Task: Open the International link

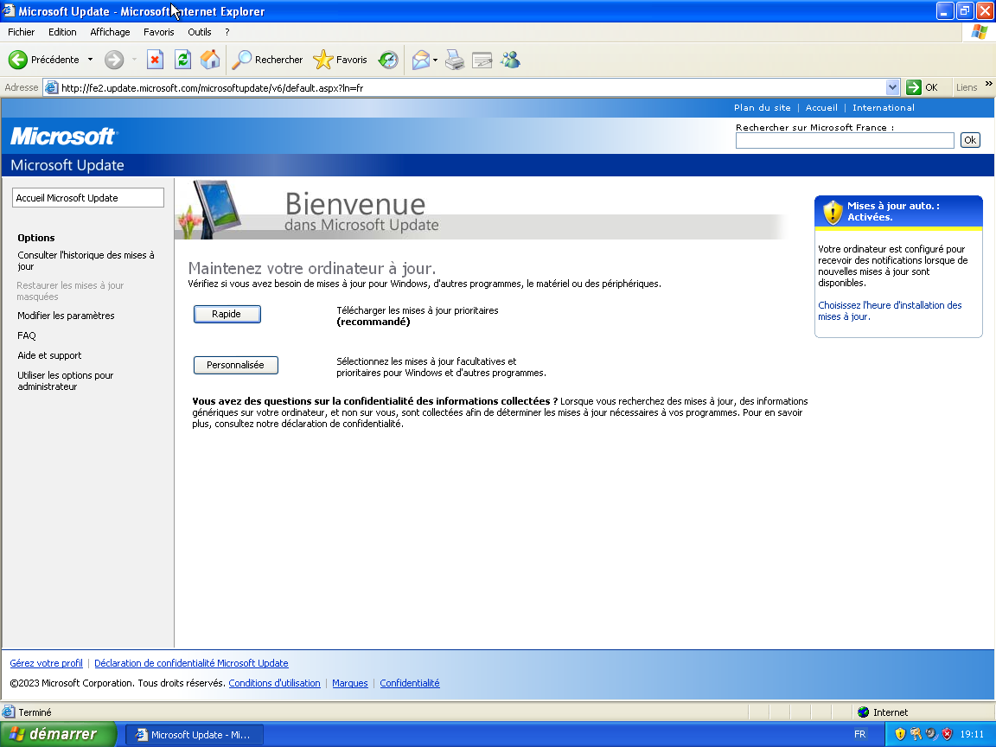Action: pyautogui.click(x=884, y=107)
